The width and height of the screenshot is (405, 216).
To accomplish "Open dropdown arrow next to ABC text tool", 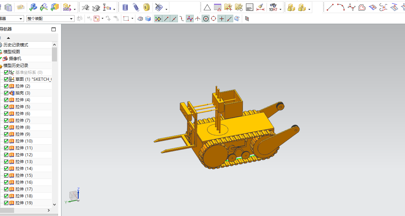I will pos(75,9).
